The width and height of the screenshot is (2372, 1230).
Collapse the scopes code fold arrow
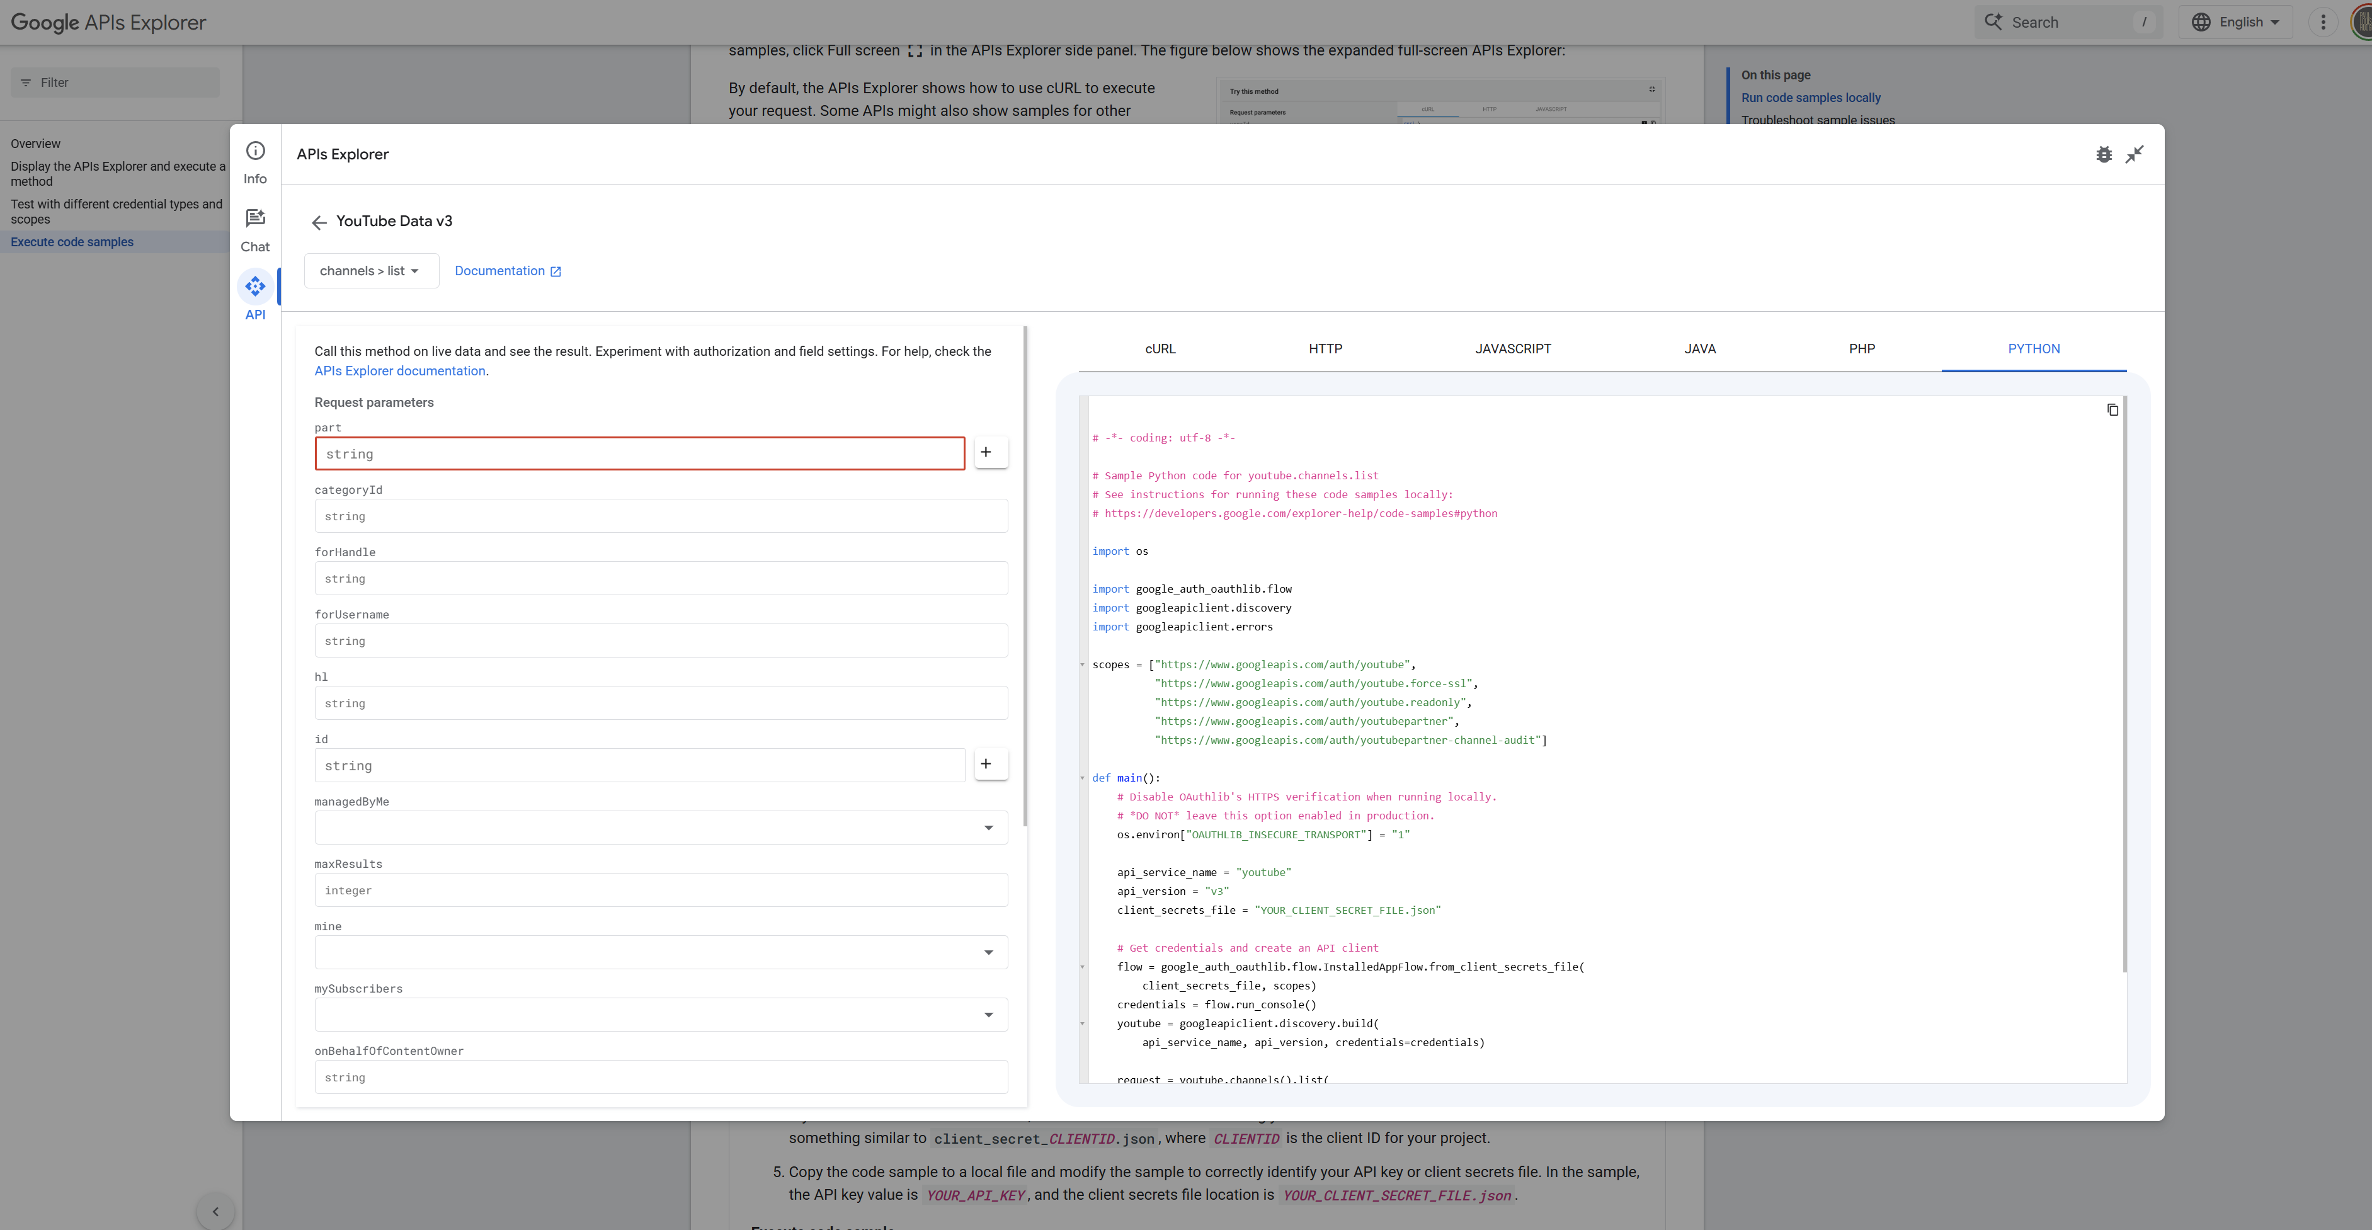[1083, 664]
